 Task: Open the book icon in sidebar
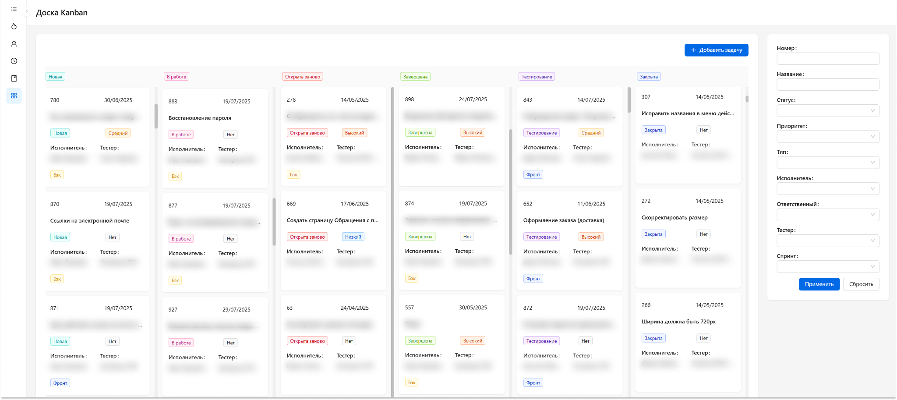14,78
